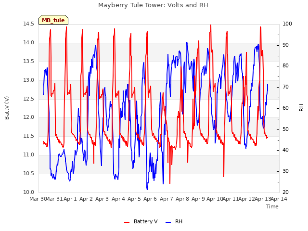This screenshot has width=308, height=231.
Task: Click the BattV (V) axis label
Action: [x=7, y=108]
